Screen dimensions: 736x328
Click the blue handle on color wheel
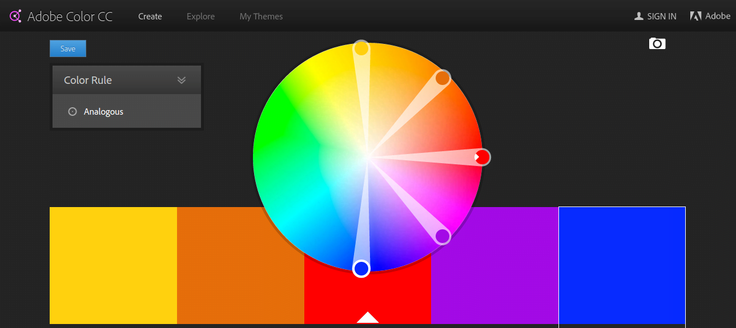[x=361, y=268]
